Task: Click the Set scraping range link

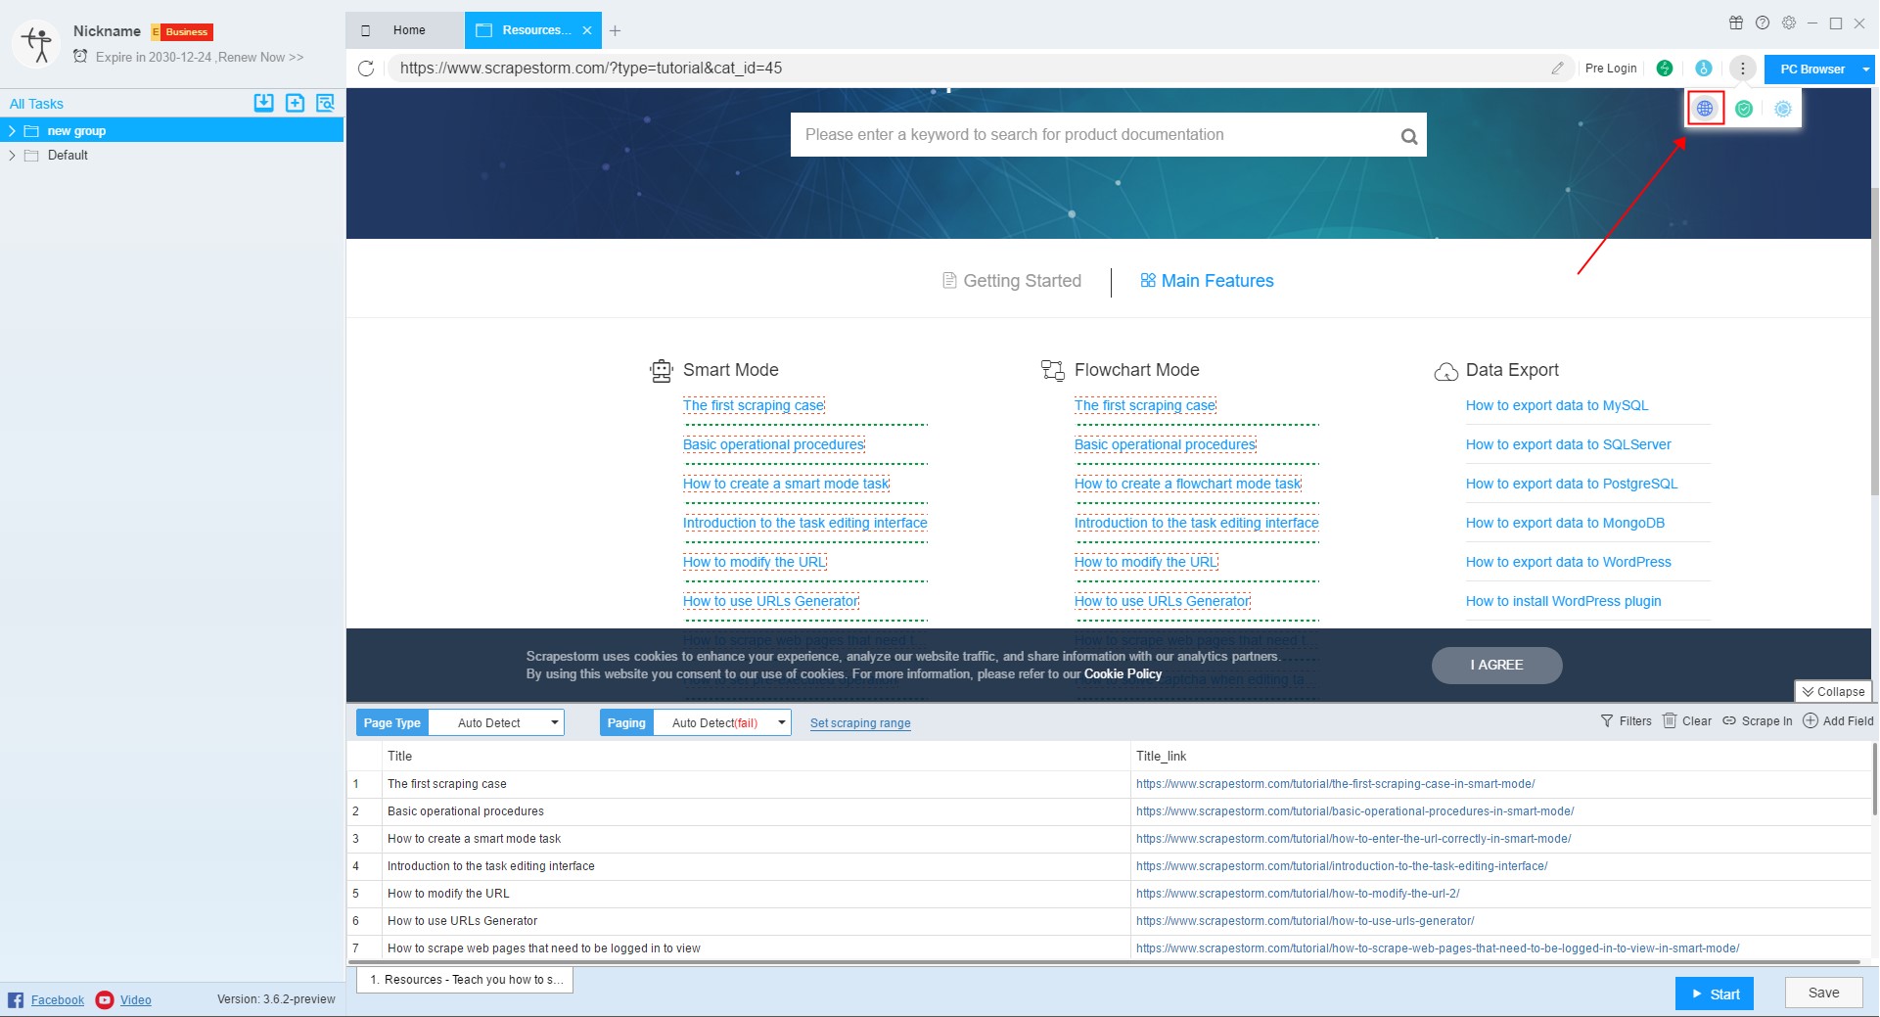Action: point(860,723)
